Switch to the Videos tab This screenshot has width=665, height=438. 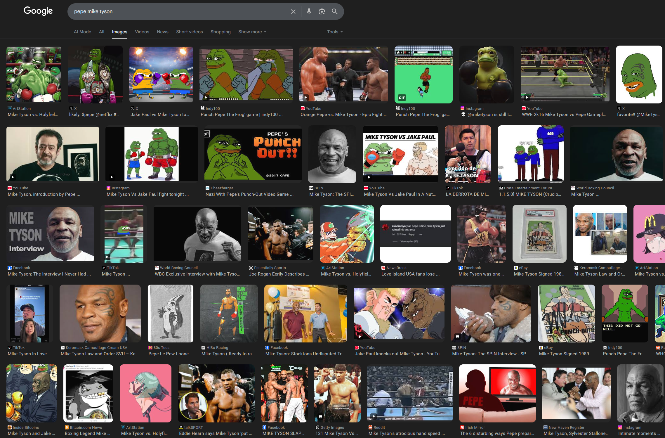click(x=142, y=32)
